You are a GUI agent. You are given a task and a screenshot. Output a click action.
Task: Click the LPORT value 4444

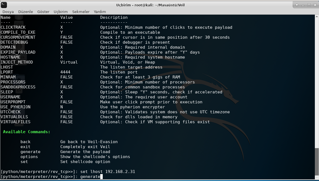pyautogui.click(x=65, y=72)
